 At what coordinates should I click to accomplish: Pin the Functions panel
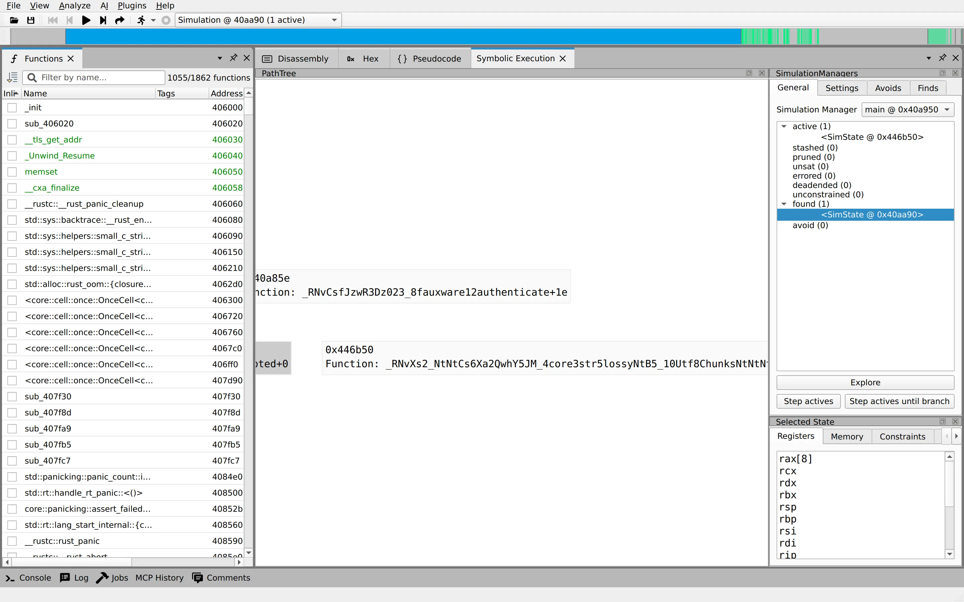point(233,58)
